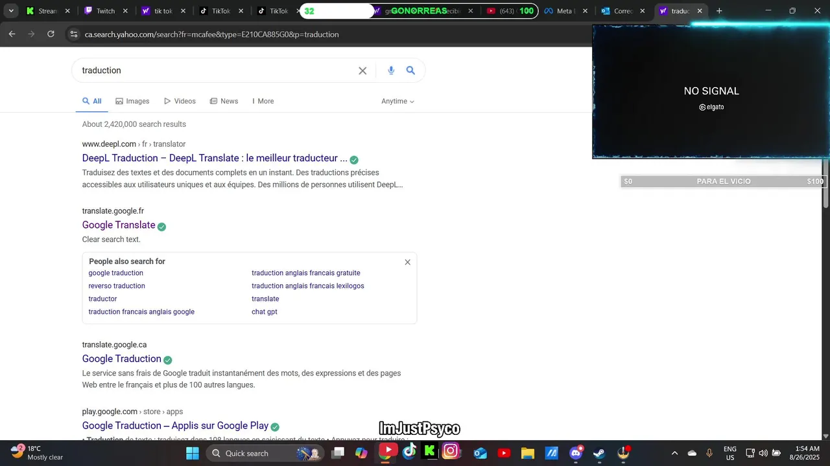
Task: Click the play.google.com URL text
Action: tap(110, 412)
